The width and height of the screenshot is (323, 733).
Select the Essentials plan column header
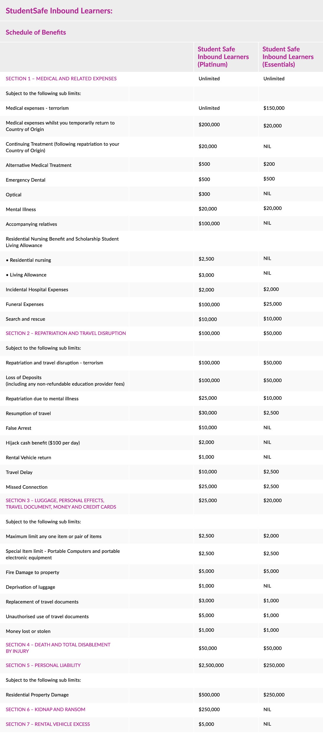click(x=288, y=57)
